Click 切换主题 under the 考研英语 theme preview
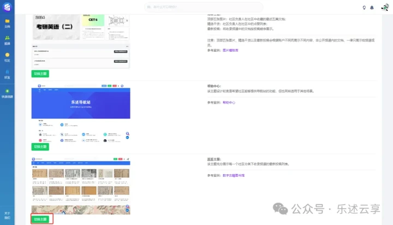The height and width of the screenshot is (225, 393). 40,74
